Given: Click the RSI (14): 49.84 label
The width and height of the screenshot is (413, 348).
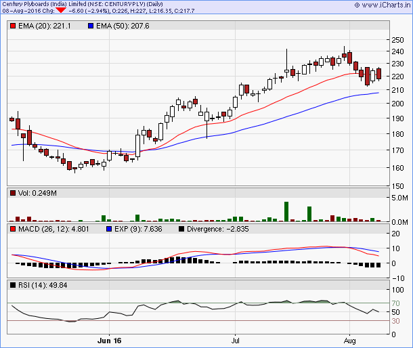Looking at the screenshot, I should pyautogui.click(x=43, y=285).
